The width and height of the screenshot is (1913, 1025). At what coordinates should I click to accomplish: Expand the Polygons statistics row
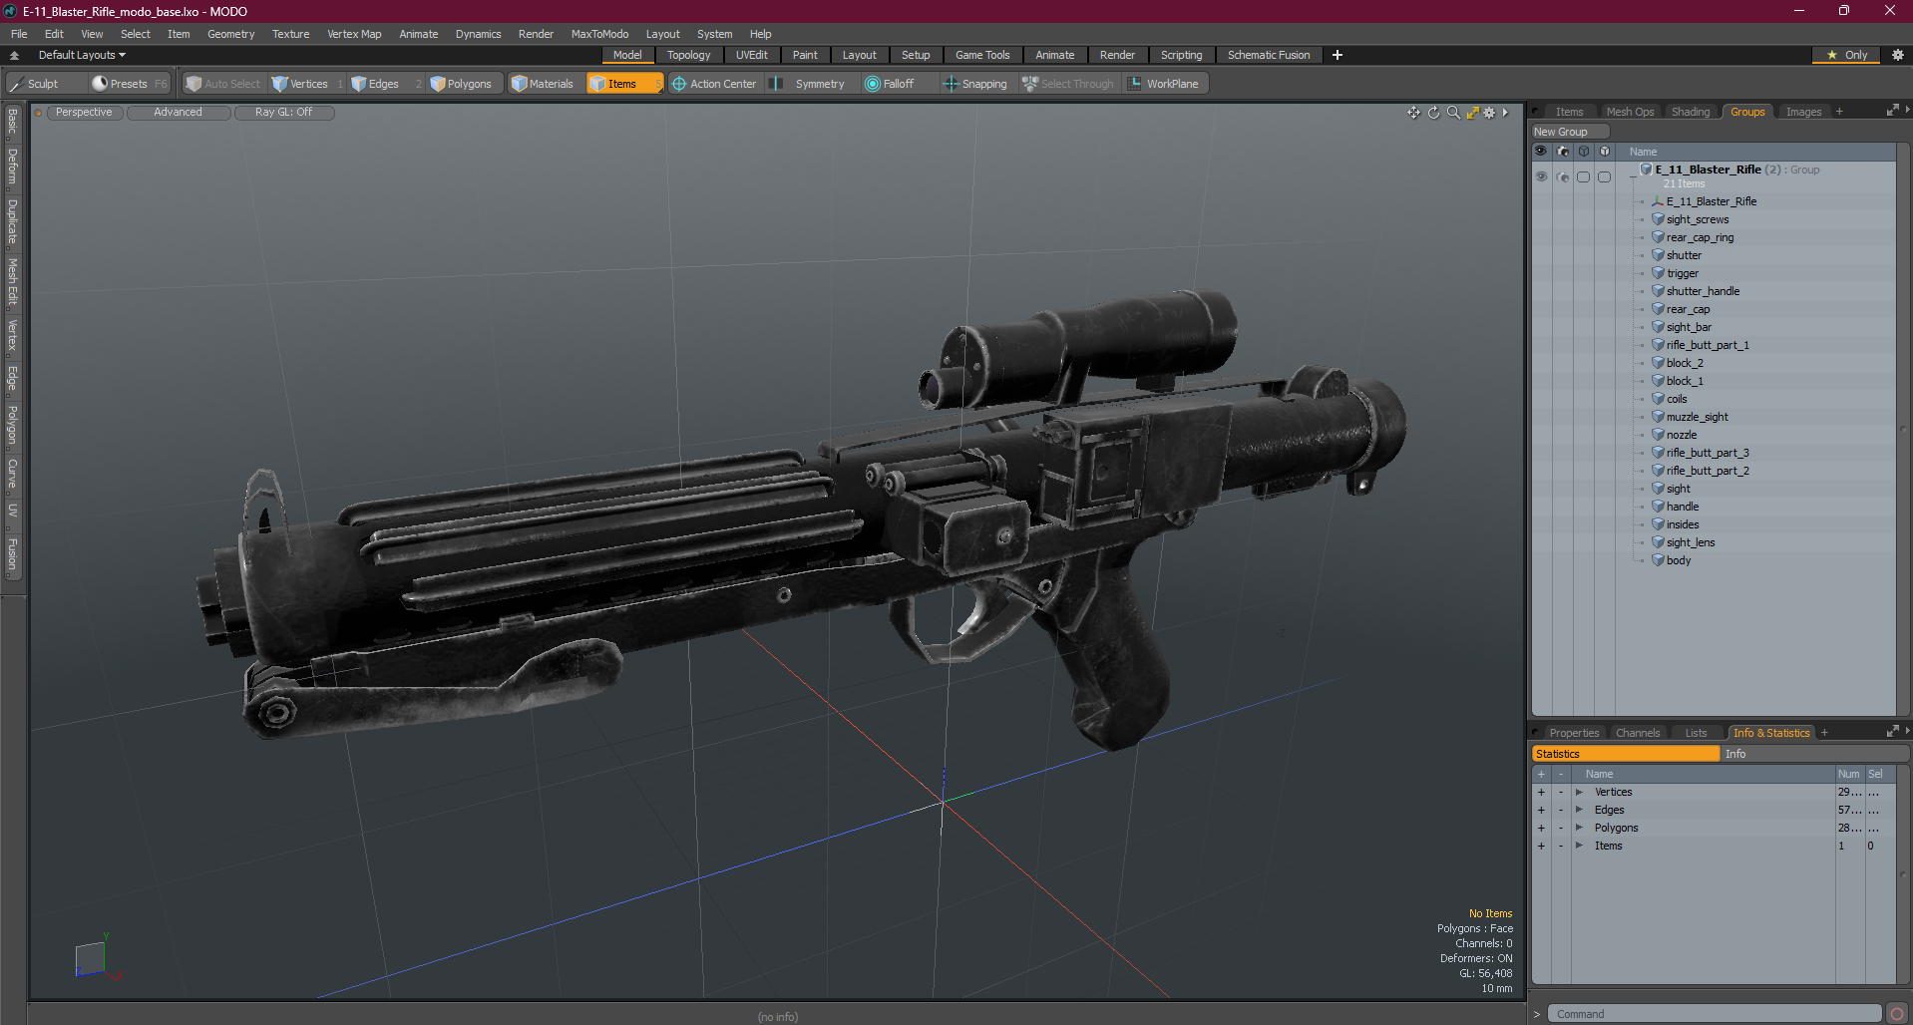point(1579,828)
